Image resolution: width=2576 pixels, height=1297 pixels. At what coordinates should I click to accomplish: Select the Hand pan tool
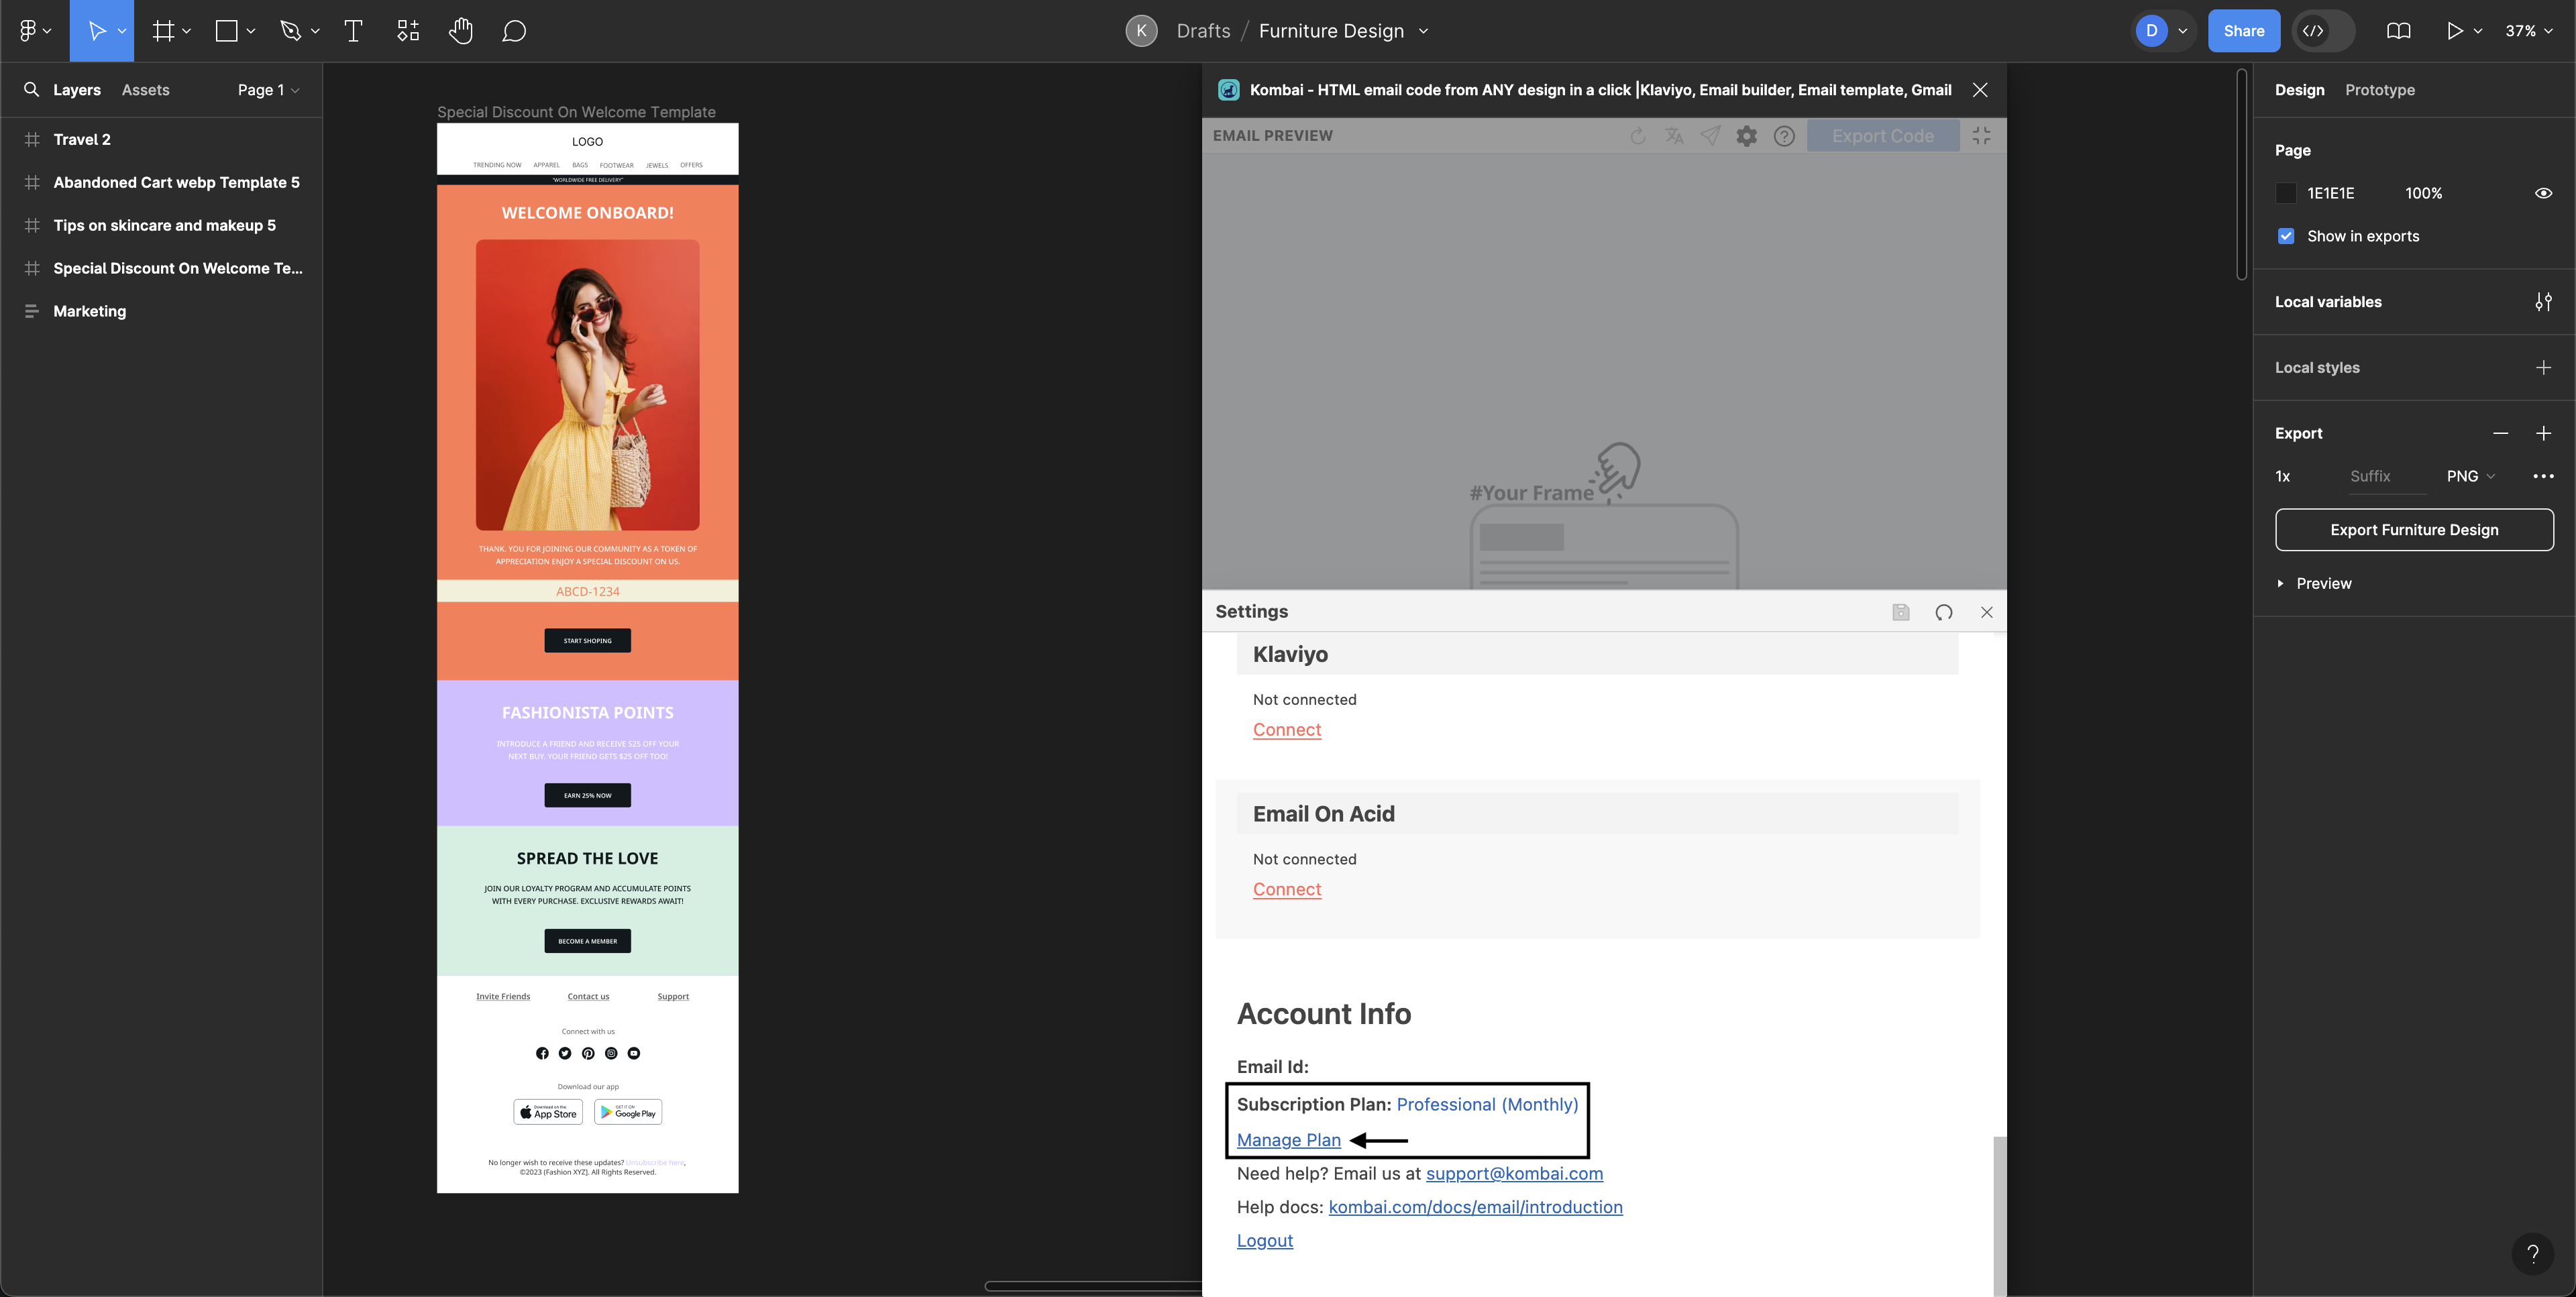460,30
